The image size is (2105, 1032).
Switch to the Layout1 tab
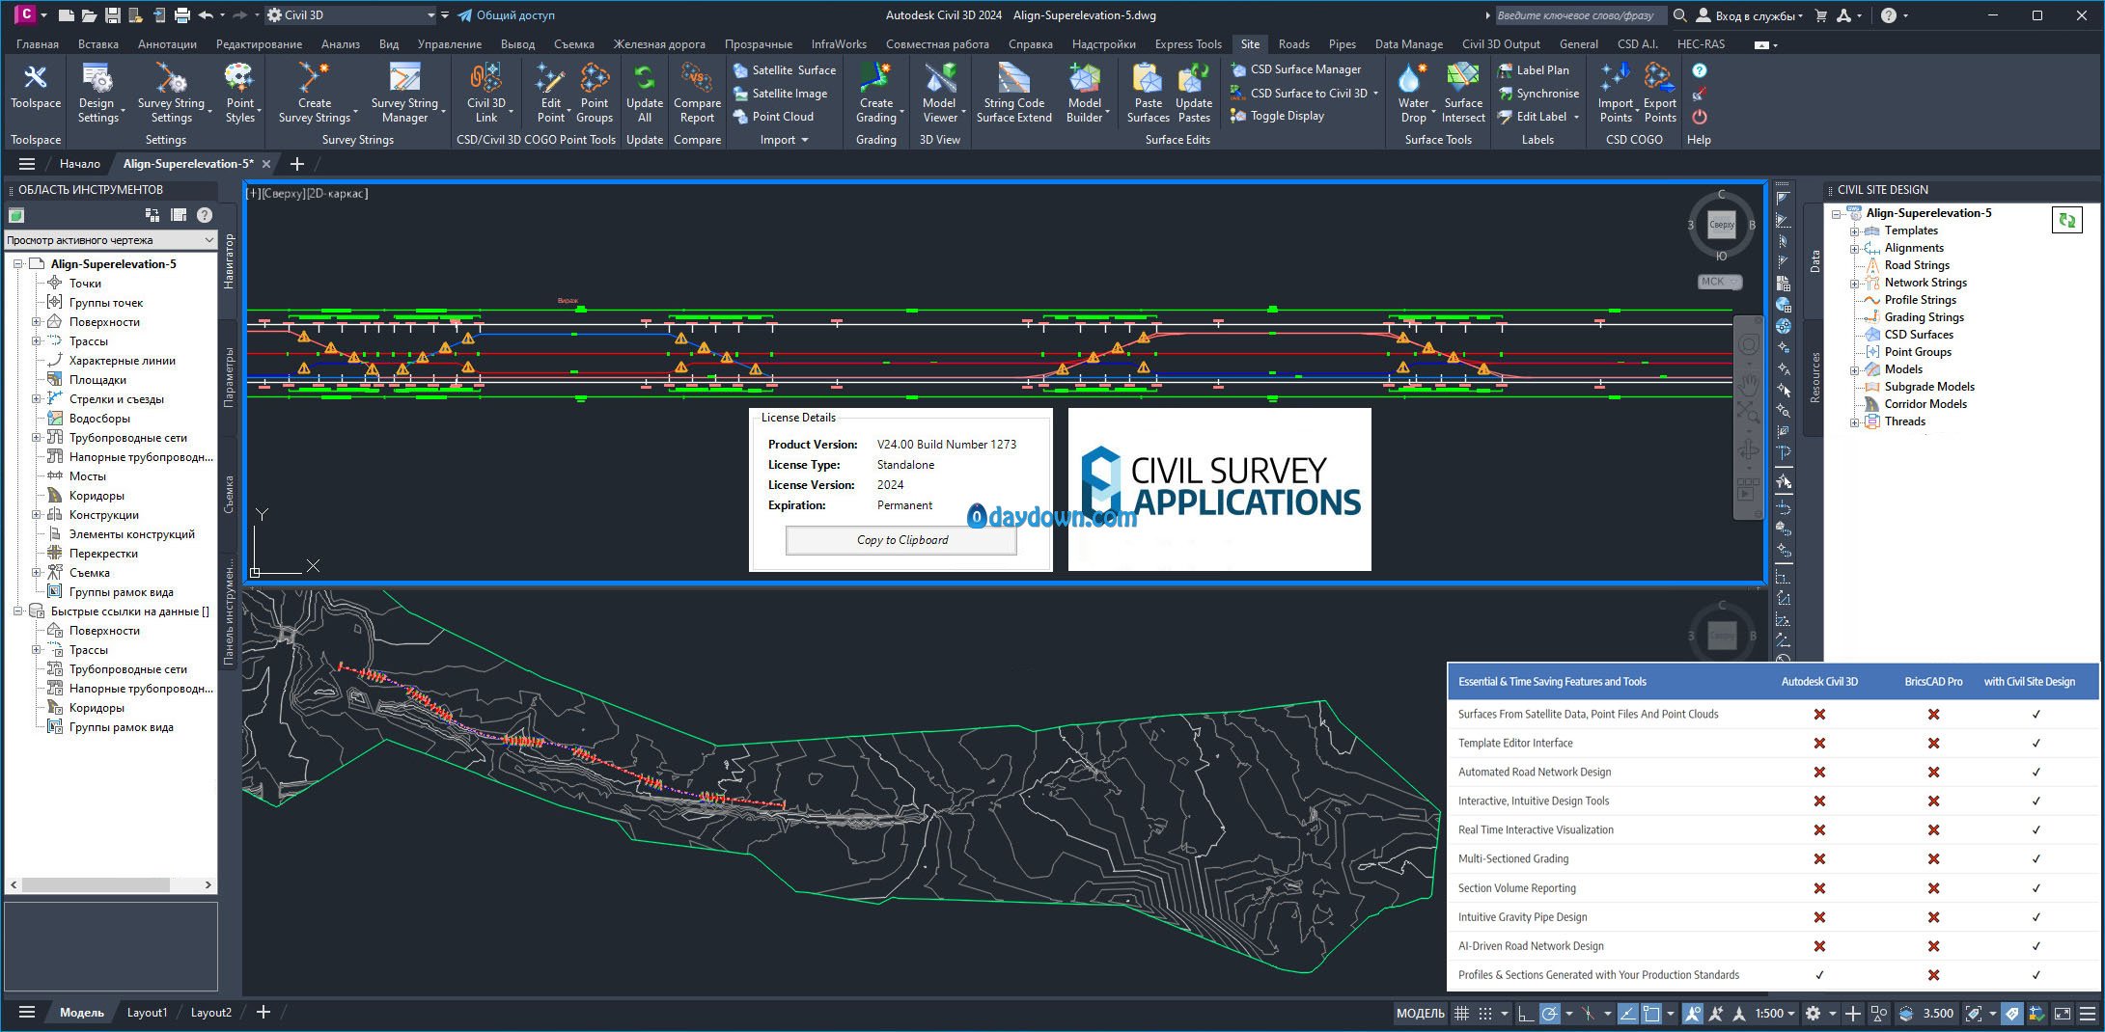click(147, 1013)
